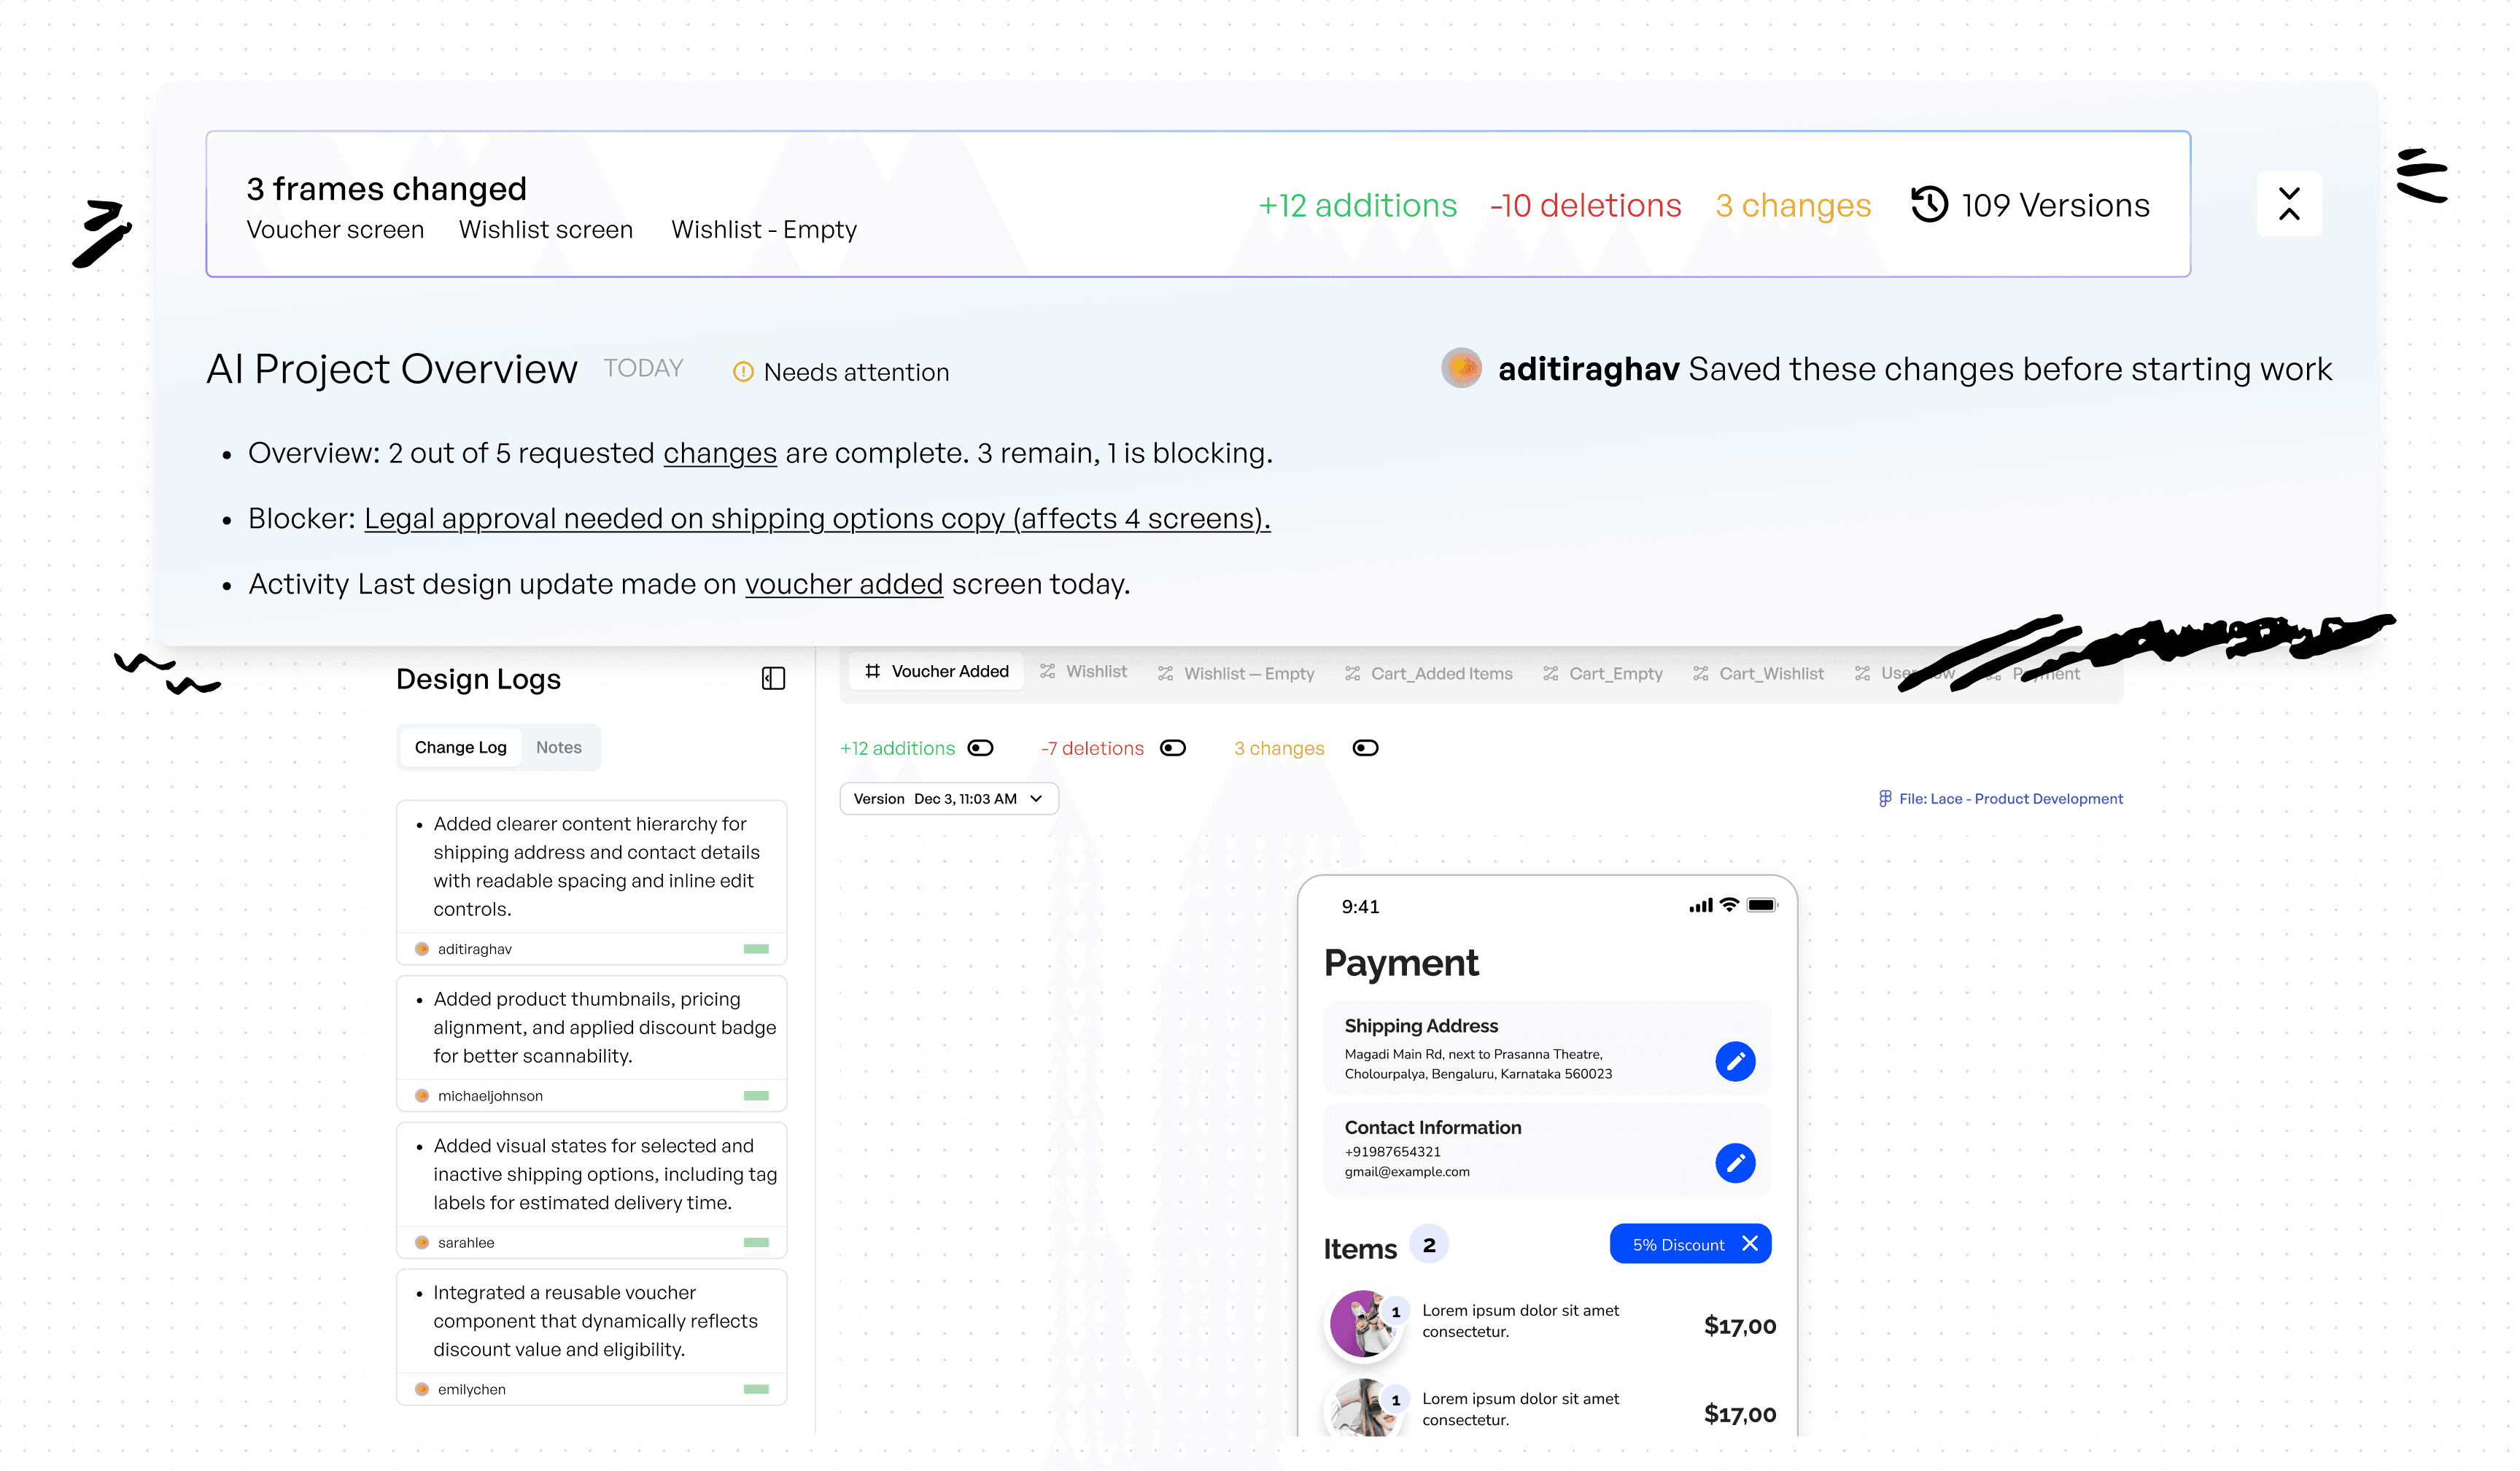
Task: Click the version history clock icon
Action: tap(1929, 205)
